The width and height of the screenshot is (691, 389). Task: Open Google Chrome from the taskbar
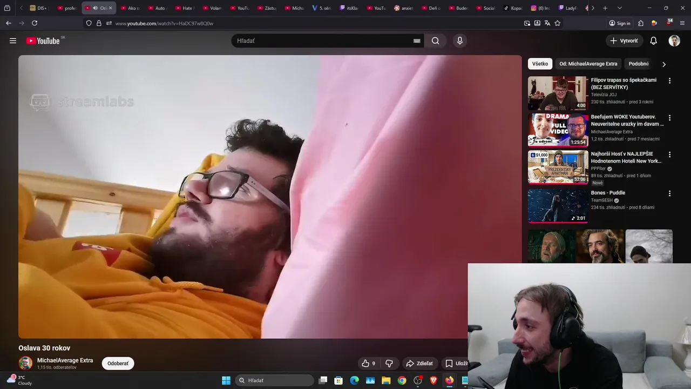(x=402, y=380)
